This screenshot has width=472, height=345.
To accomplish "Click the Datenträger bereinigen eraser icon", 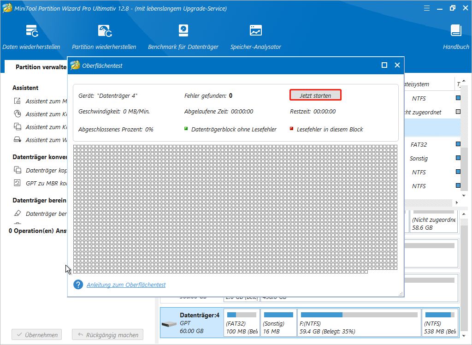I will tap(18, 214).
